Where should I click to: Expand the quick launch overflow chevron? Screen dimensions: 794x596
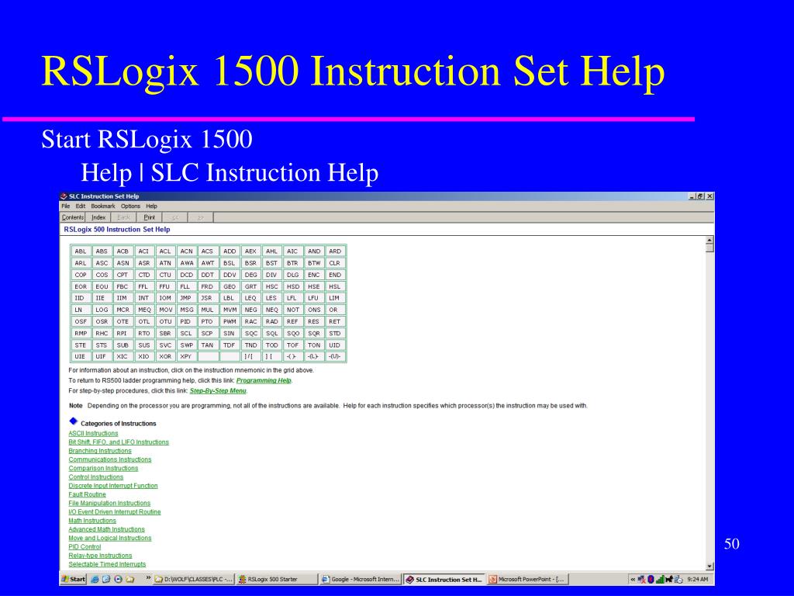pos(148,577)
